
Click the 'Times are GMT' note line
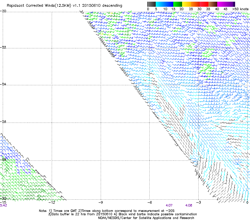tap(107, 211)
